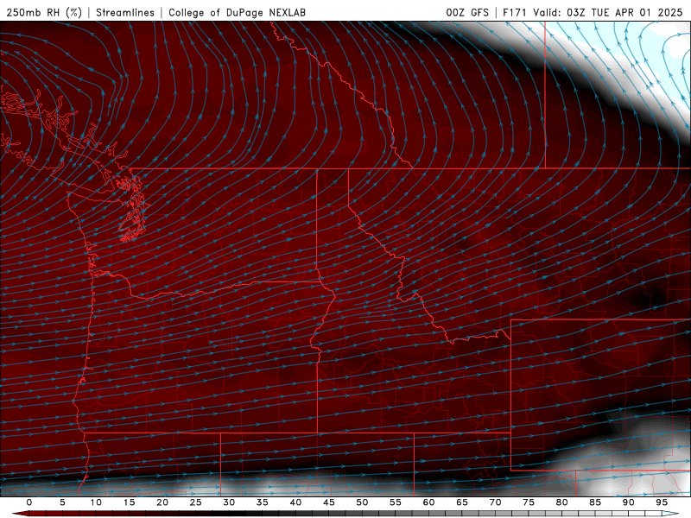Click the "50" colorbar scale label
This screenshot has width=691, height=518.
[x=362, y=502]
